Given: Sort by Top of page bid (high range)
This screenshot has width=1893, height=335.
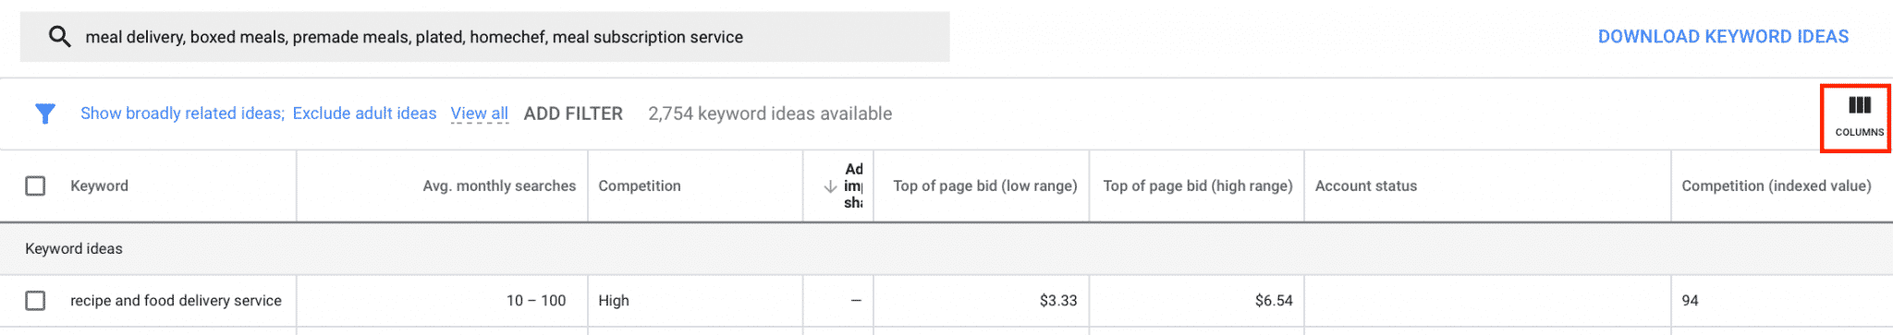Looking at the screenshot, I should pyautogui.click(x=1198, y=185).
